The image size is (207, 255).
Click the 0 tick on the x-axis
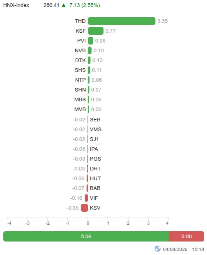88,223
